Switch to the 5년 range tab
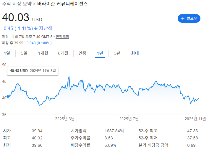This screenshot has width=209, height=150. (x=117, y=53)
